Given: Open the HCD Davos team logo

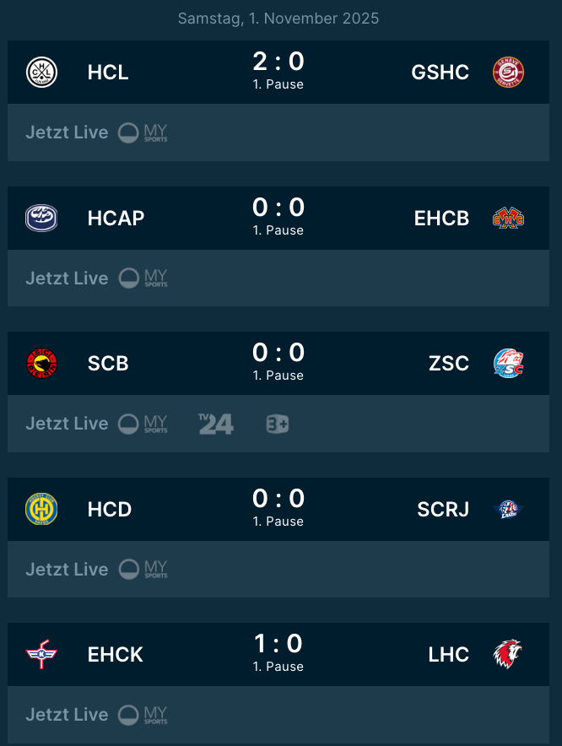Looking at the screenshot, I should click(x=41, y=509).
